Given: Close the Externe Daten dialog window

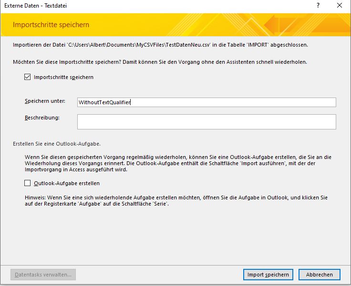Looking at the screenshot, I should [x=339, y=6].
